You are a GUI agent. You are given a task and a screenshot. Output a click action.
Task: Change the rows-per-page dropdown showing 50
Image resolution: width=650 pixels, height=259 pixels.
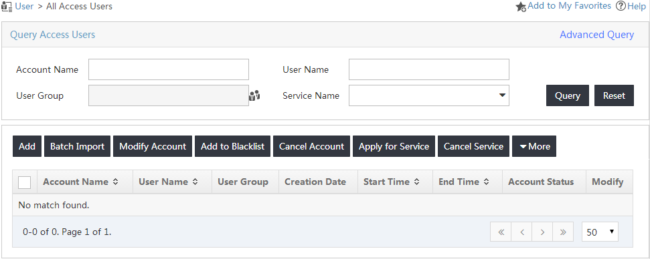click(x=600, y=232)
